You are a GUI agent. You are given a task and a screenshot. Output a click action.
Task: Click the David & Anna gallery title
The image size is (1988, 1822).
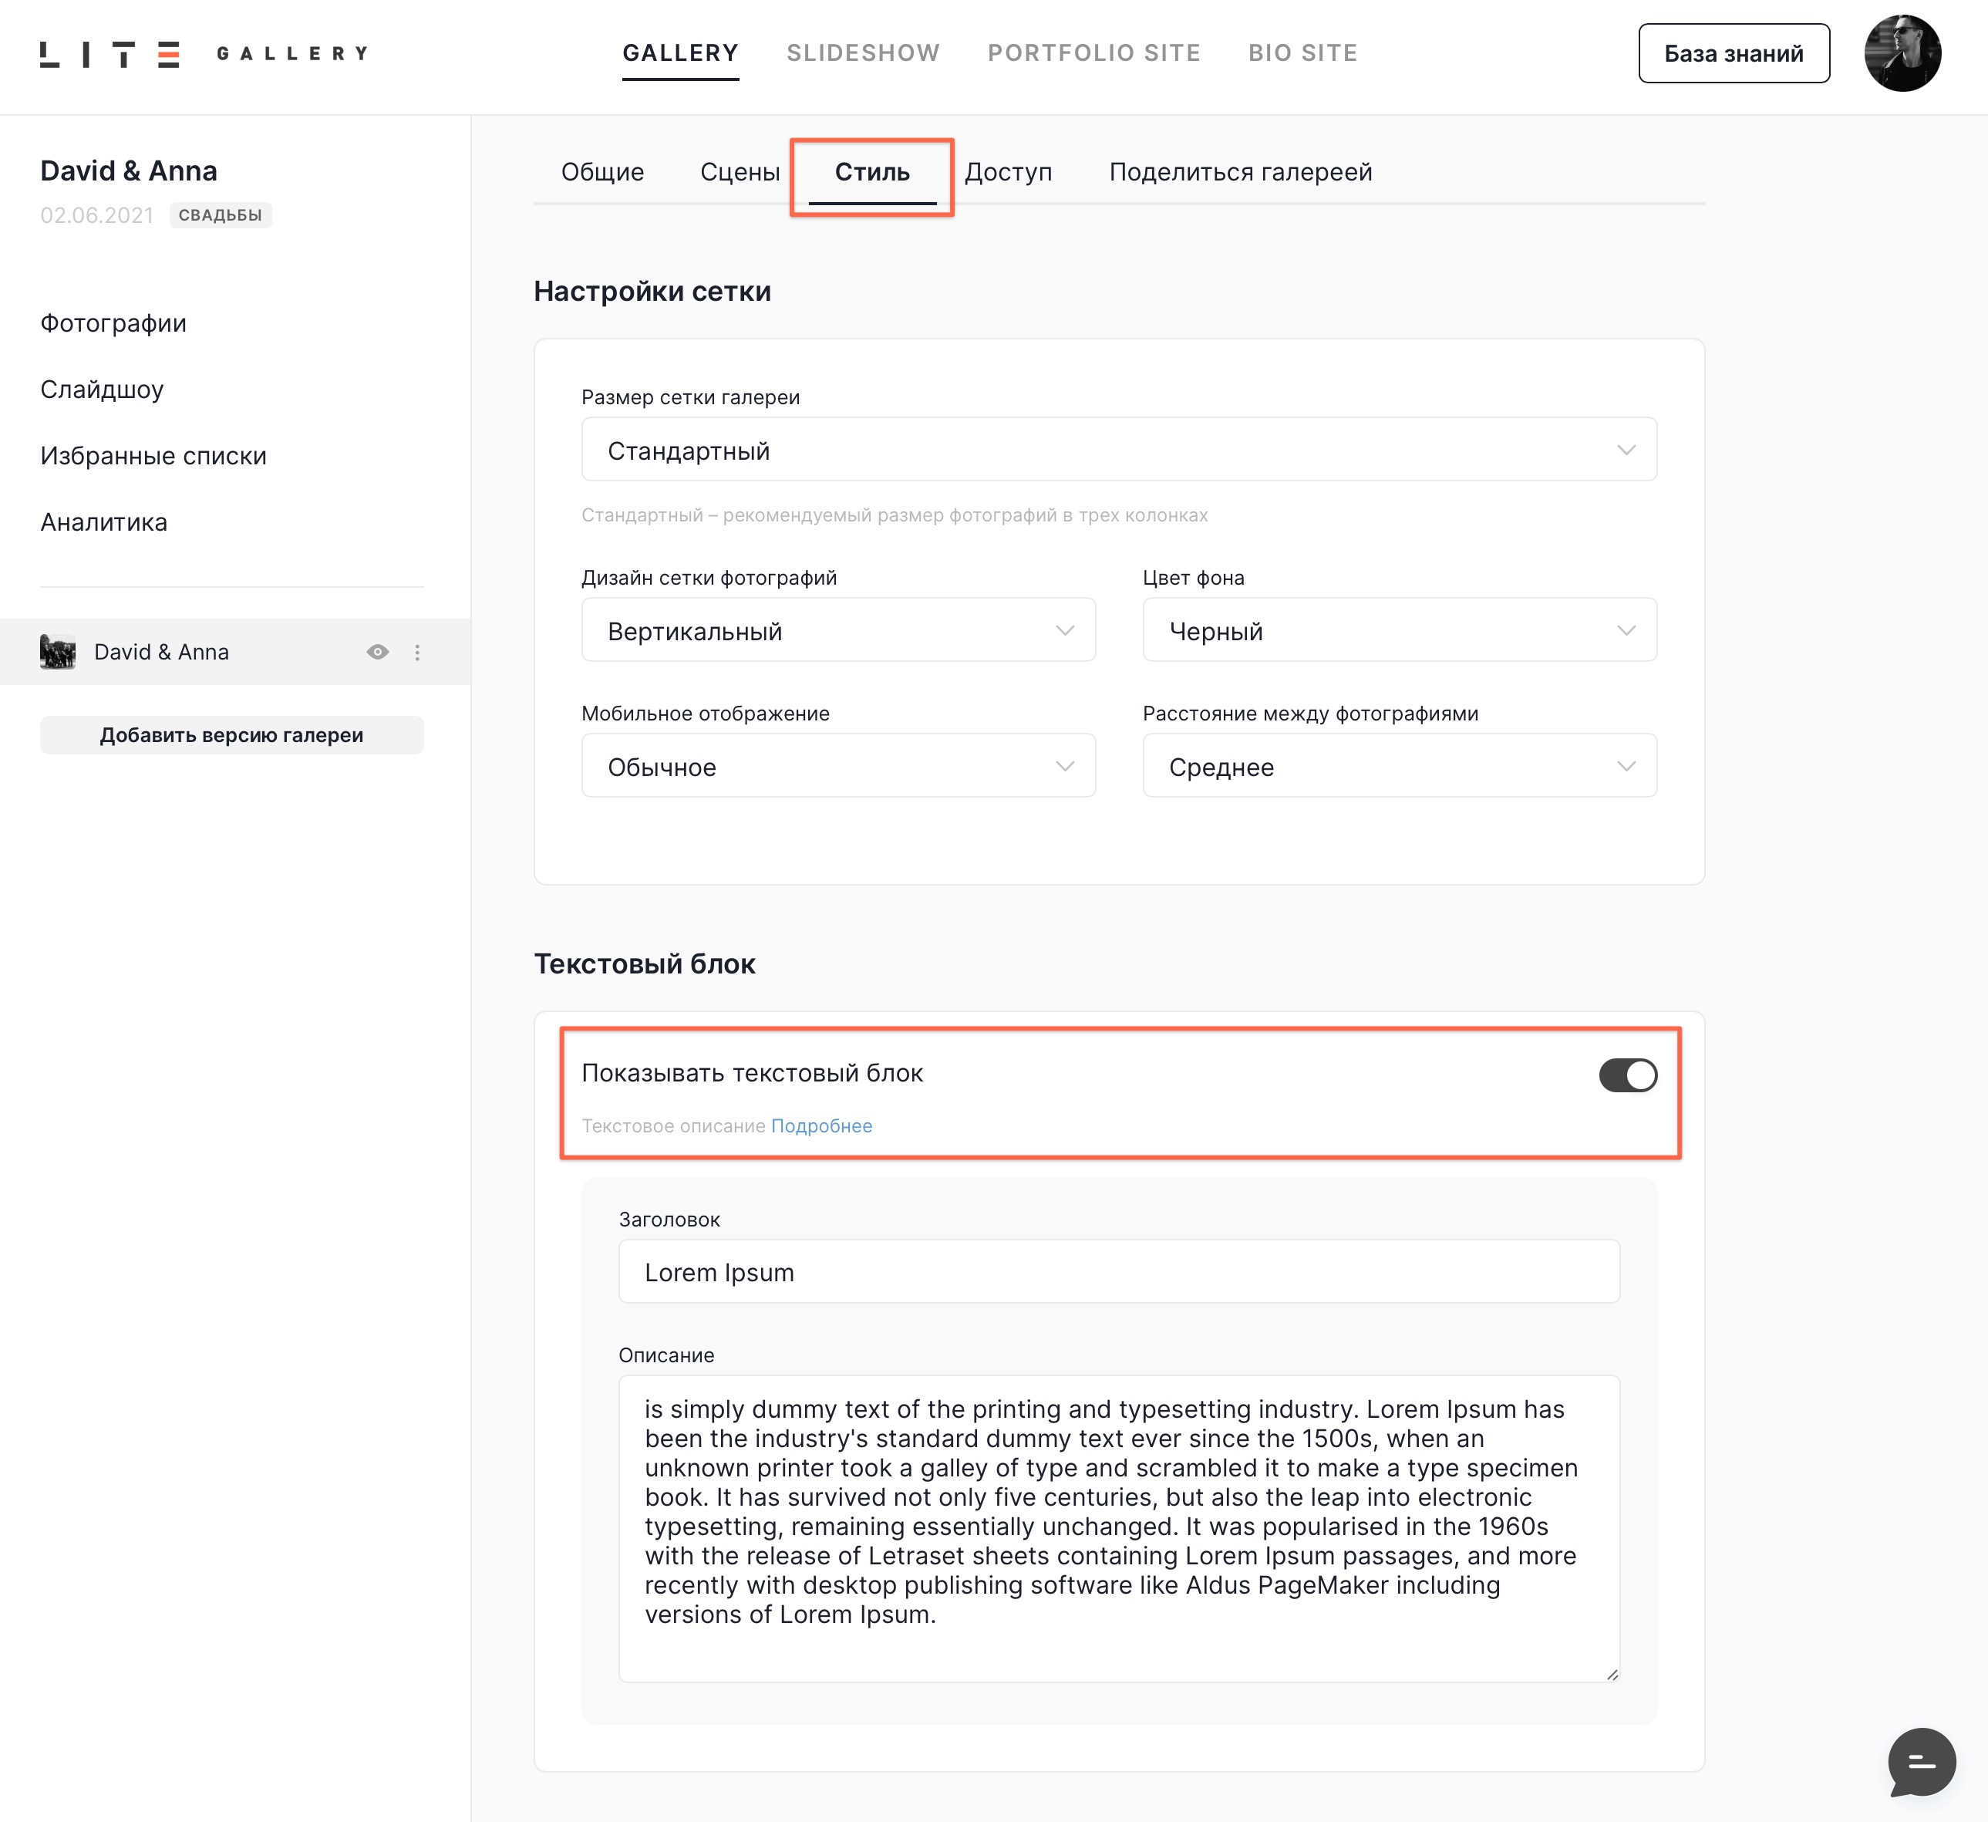(128, 170)
